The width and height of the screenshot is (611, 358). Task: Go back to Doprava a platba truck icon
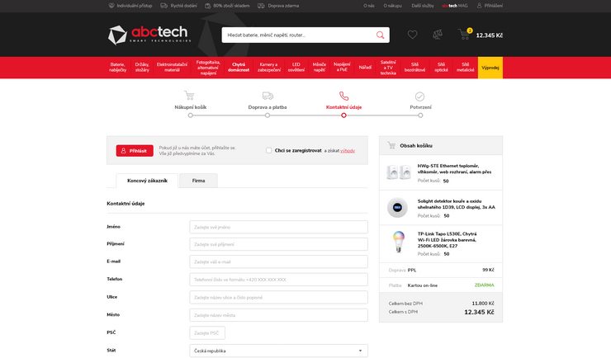pyautogui.click(x=268, y=96)
